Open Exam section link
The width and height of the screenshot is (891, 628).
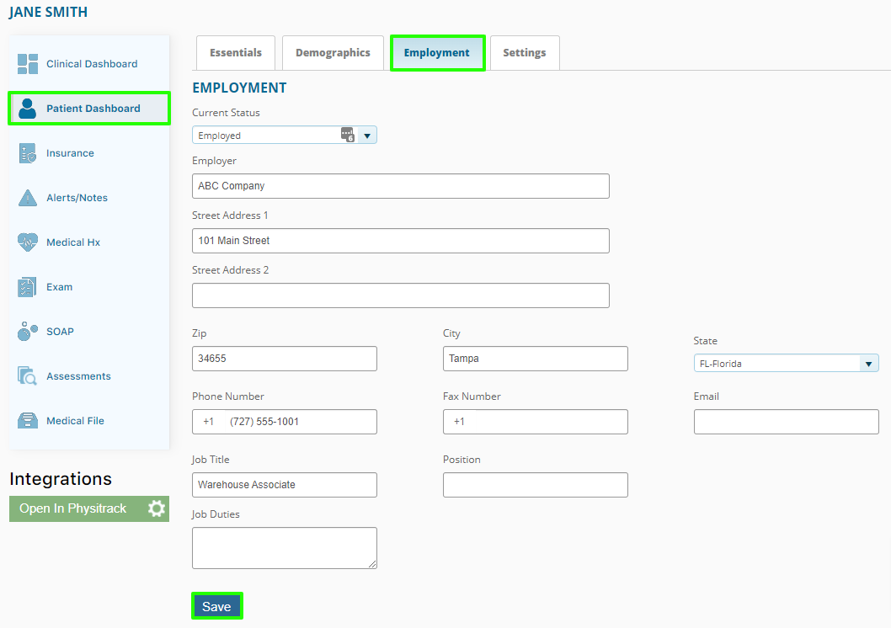[59, 287]
